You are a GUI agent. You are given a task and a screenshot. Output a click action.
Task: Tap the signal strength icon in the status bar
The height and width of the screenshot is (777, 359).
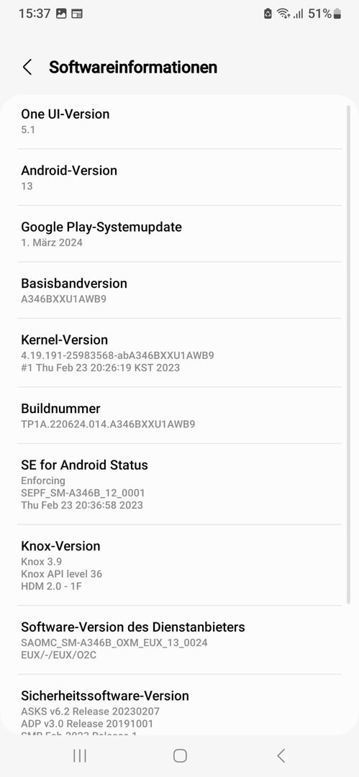[298, 14]
